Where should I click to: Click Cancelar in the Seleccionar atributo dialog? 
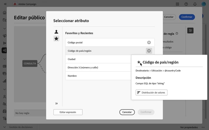[x=127, y=112]
